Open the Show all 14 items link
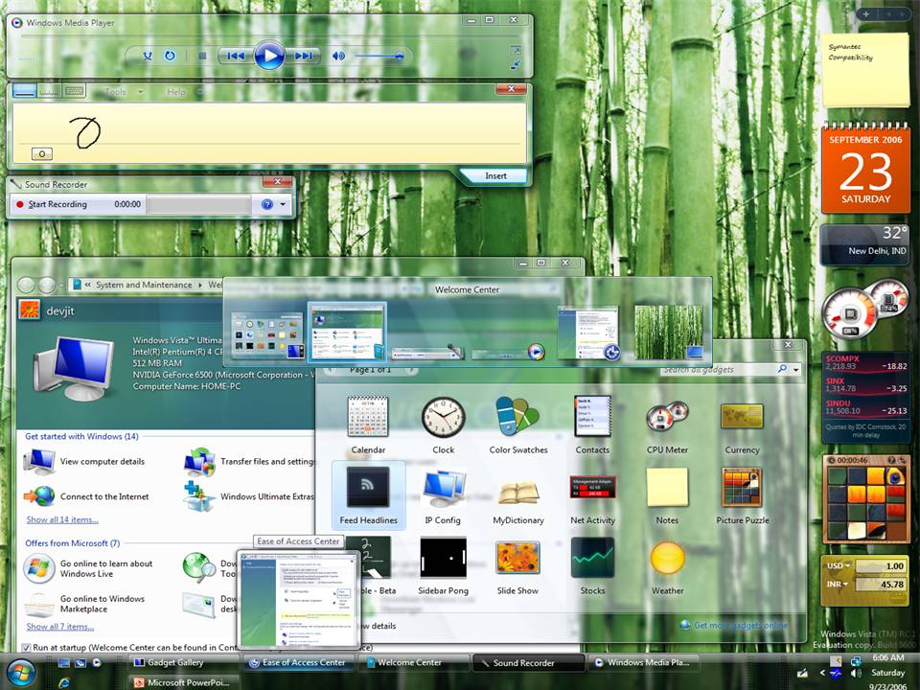This screenshot has height=690, width=920. [x=62, y=519]
